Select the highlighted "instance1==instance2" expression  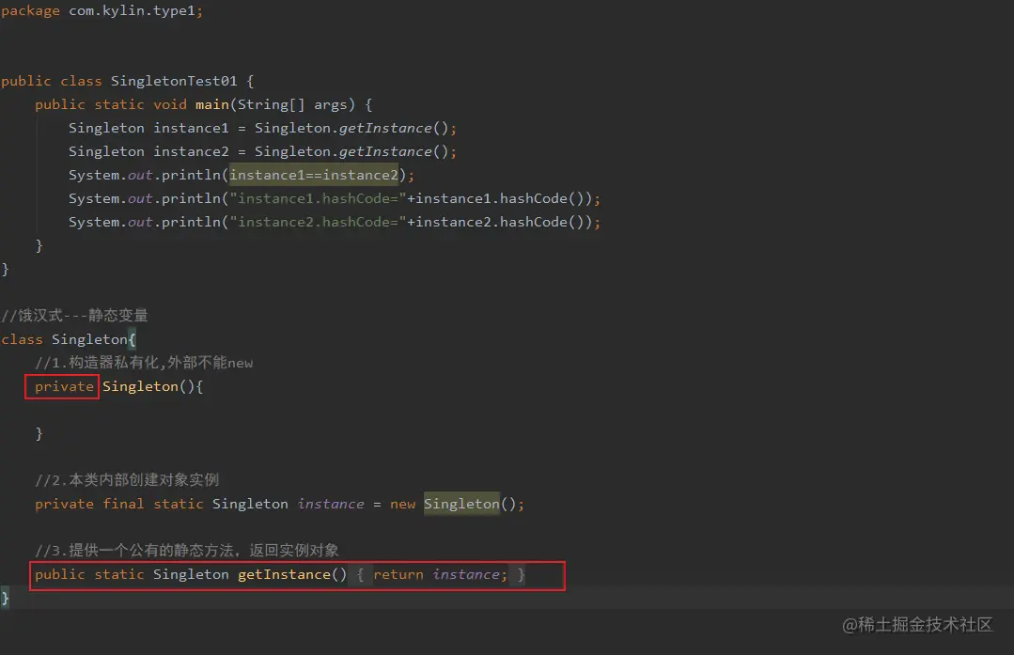314,175
